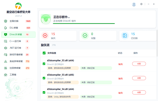Click the 23 badge for game environment
Viewport: 158px width, 101px height.
pos(27,55)
